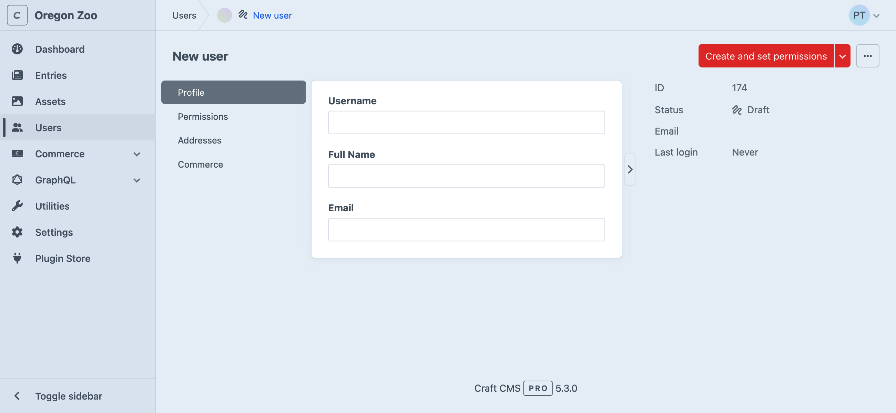
Task: Select the Addresses tab
Action: coord(200,140)
